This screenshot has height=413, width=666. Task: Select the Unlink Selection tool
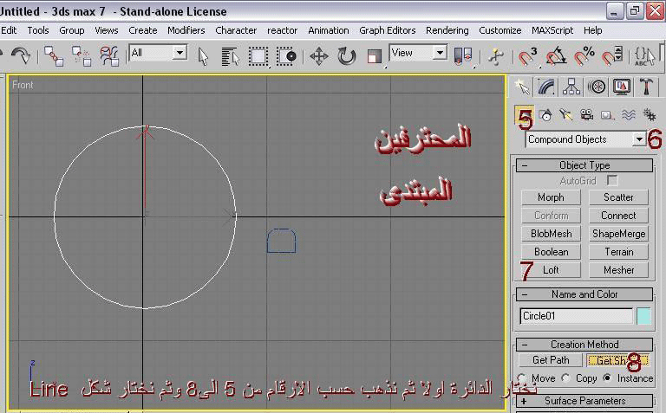(82, 56)
